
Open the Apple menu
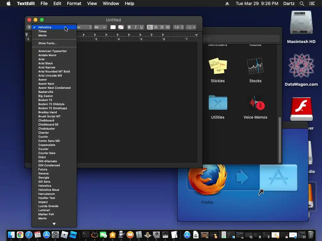tap(8, 3)
